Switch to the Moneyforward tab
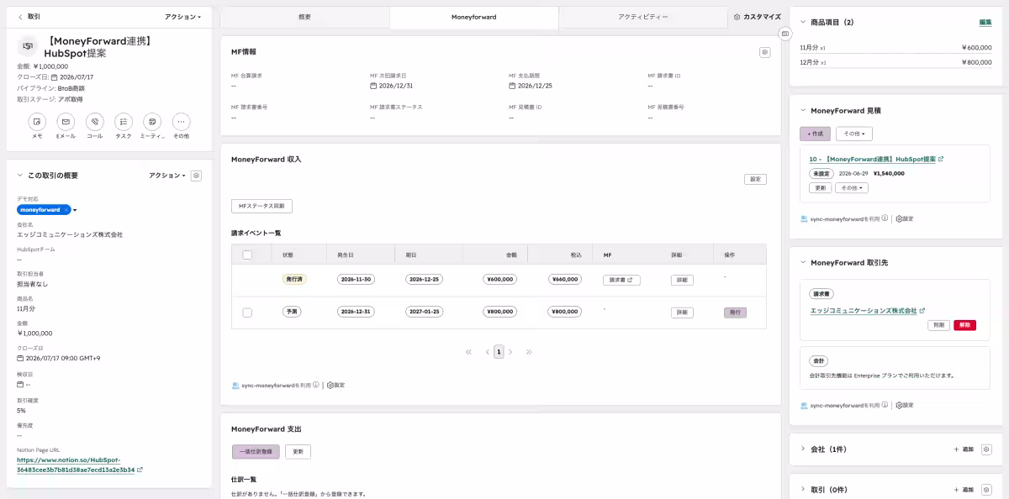This screenshot has height=499, width=1009. (x=473, y=17)
